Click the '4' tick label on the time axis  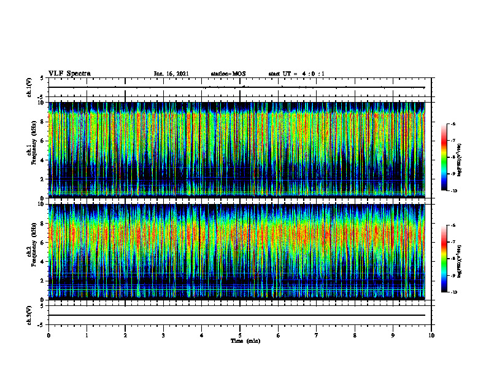(x=202, y=335)
